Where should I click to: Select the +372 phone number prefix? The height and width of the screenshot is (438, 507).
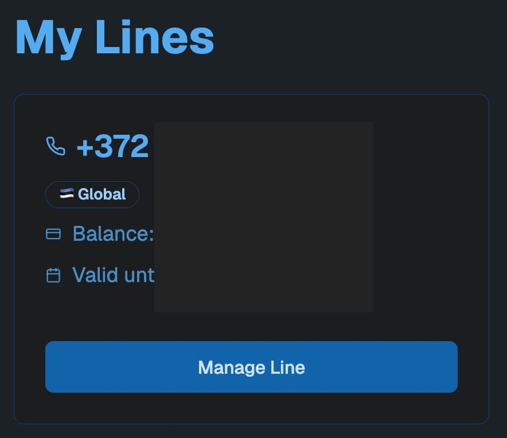pos(112,146)
